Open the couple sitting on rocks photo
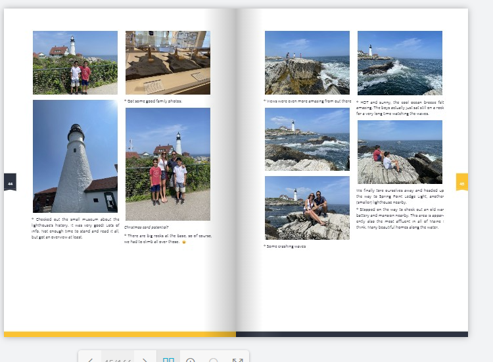The image size is (493, 362). pos(307,208)
